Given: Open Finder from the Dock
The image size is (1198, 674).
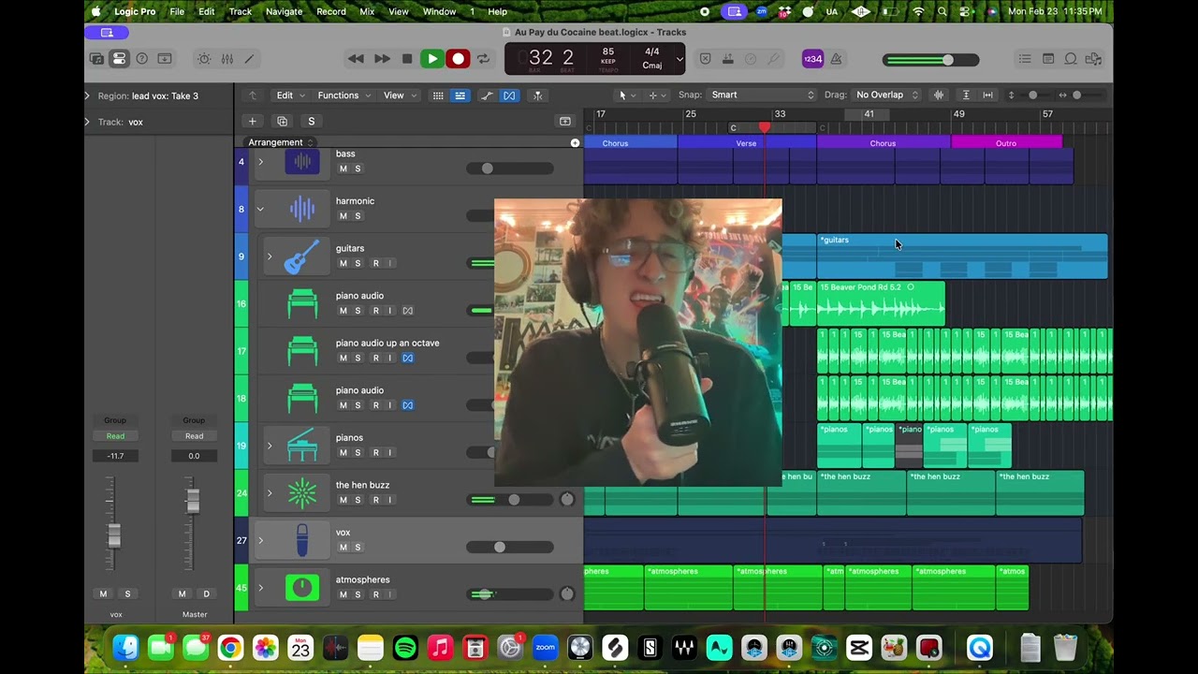Looking at the screenshot, I should tap(125, 648).
